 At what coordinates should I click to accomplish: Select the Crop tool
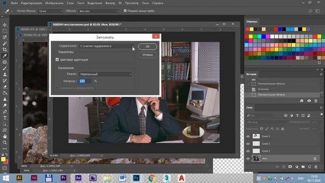[5, 50]
